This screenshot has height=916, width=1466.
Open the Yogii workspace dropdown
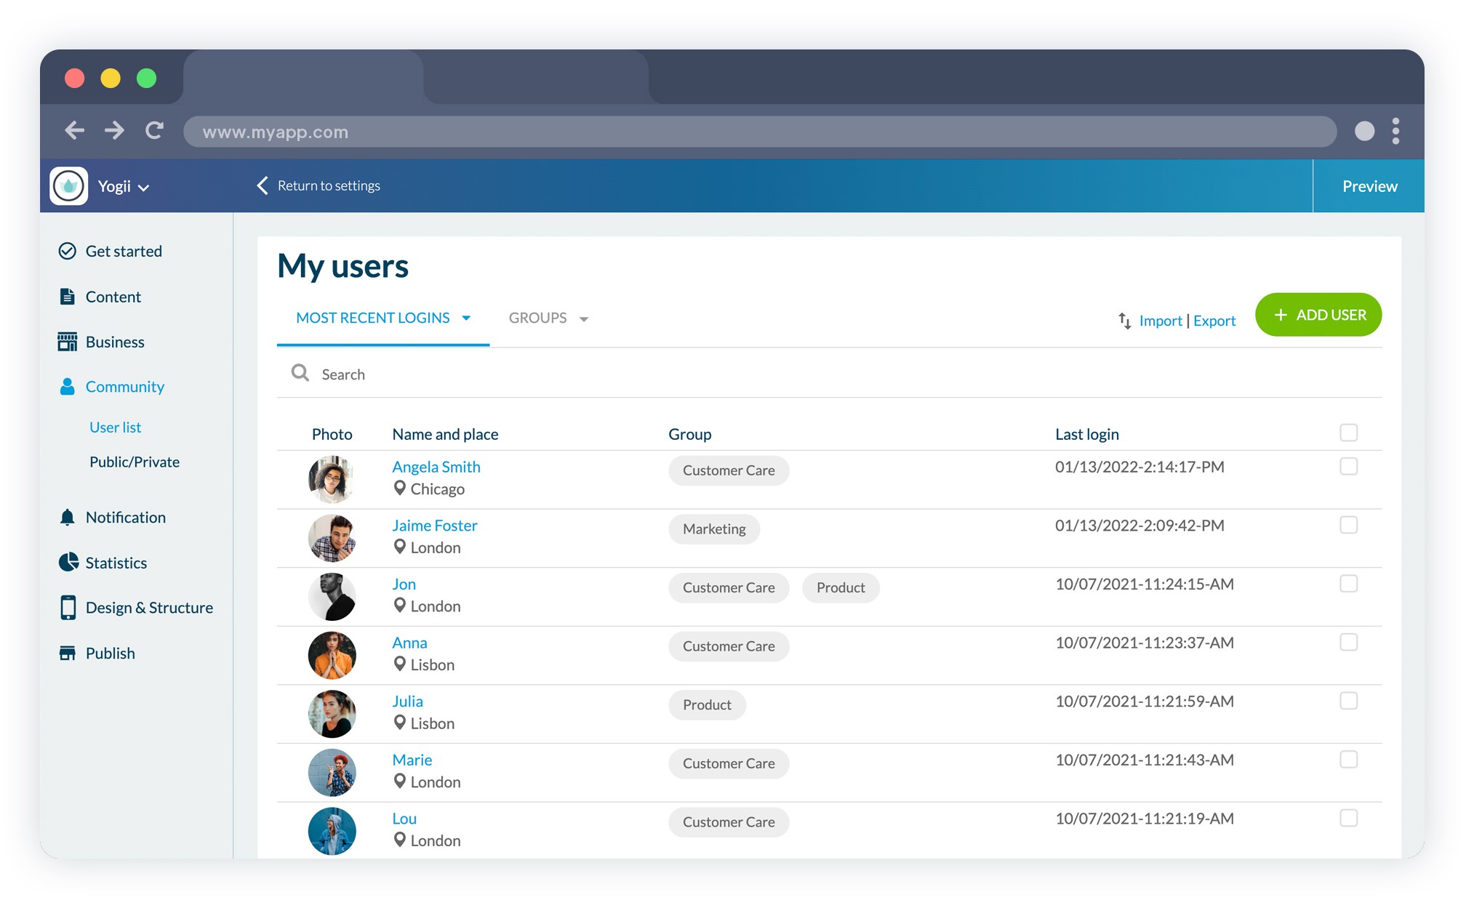point(123,185)
